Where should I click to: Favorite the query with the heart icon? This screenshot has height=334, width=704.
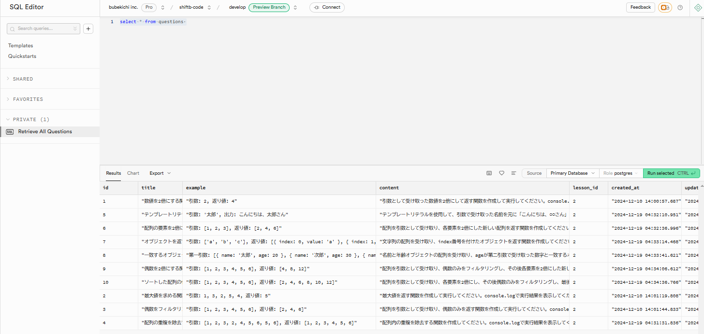[x=501, y=173]
